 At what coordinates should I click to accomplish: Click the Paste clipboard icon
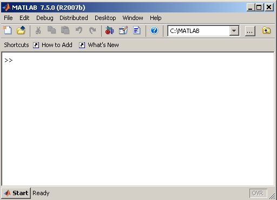(65, 30)
